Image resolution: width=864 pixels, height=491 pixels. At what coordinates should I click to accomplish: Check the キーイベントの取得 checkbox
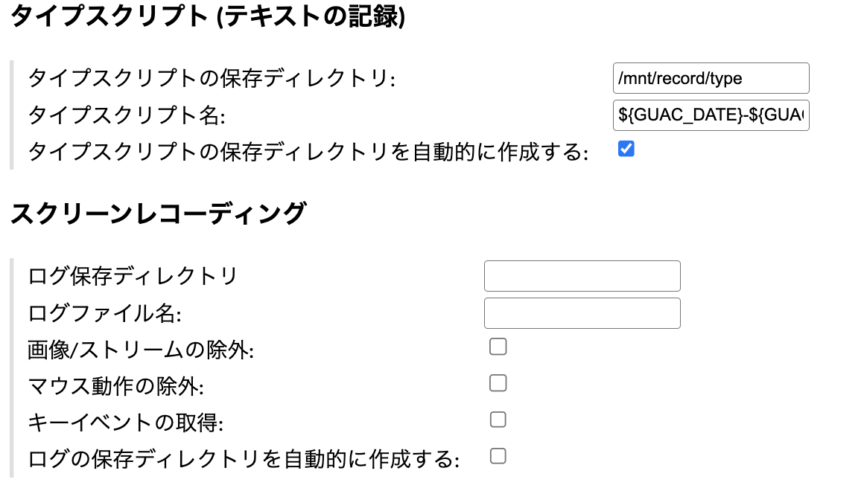pos(498,420)
